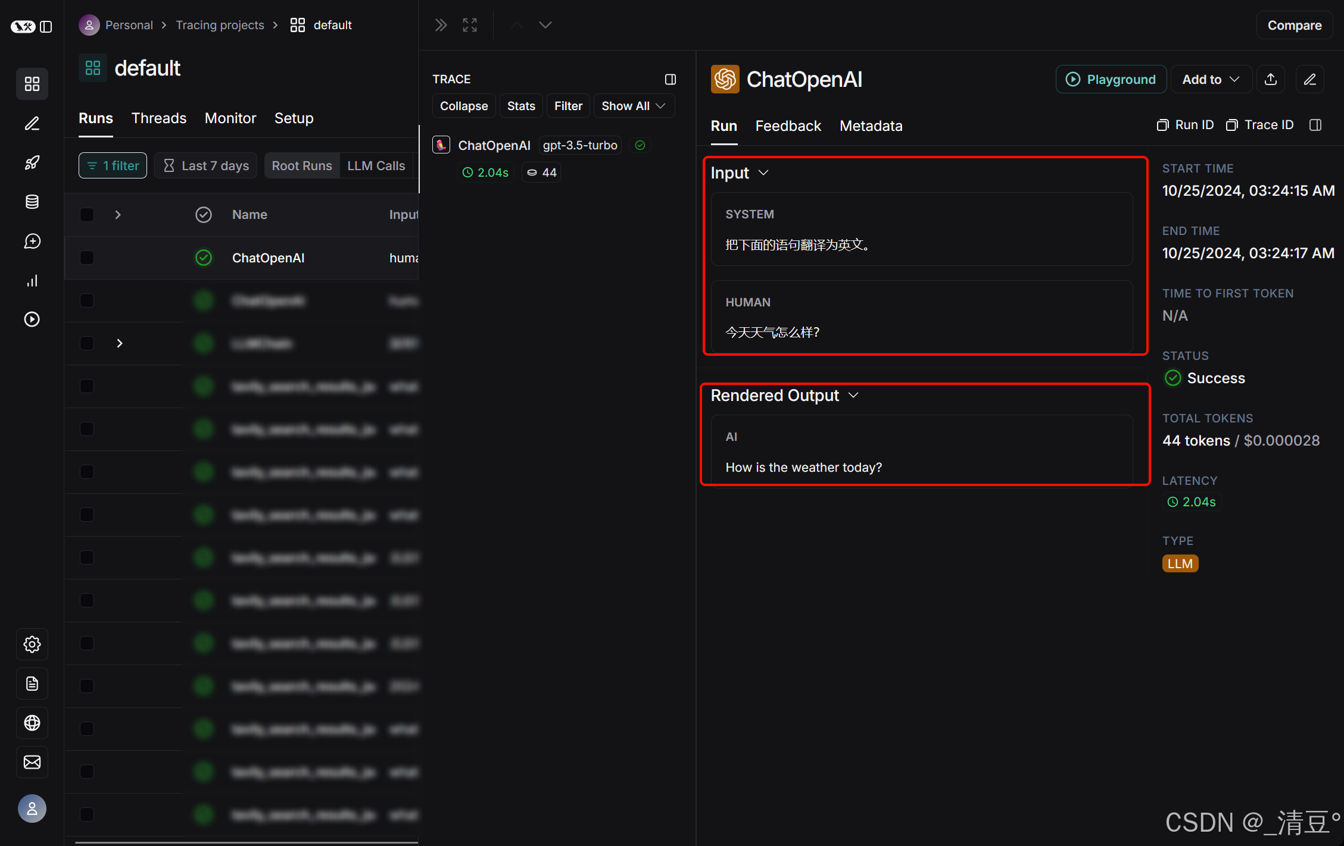
Task: Check the checkbox in the third run row
Action: (87, 343)
